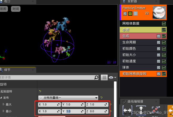
Task: Click the Particle Emitter sphere thumbnail
Action: coord(159,12)
